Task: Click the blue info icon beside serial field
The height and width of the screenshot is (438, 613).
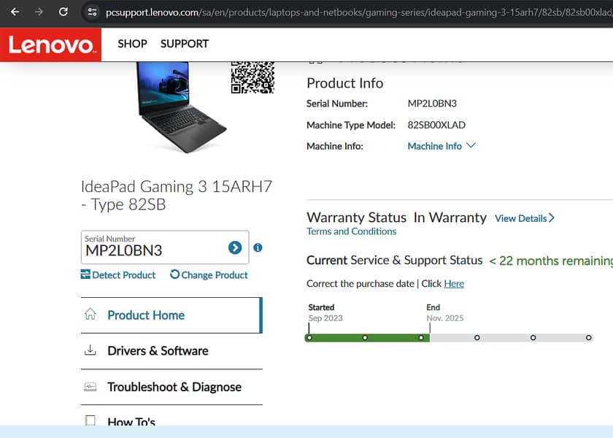Action: tap(258, 247)
